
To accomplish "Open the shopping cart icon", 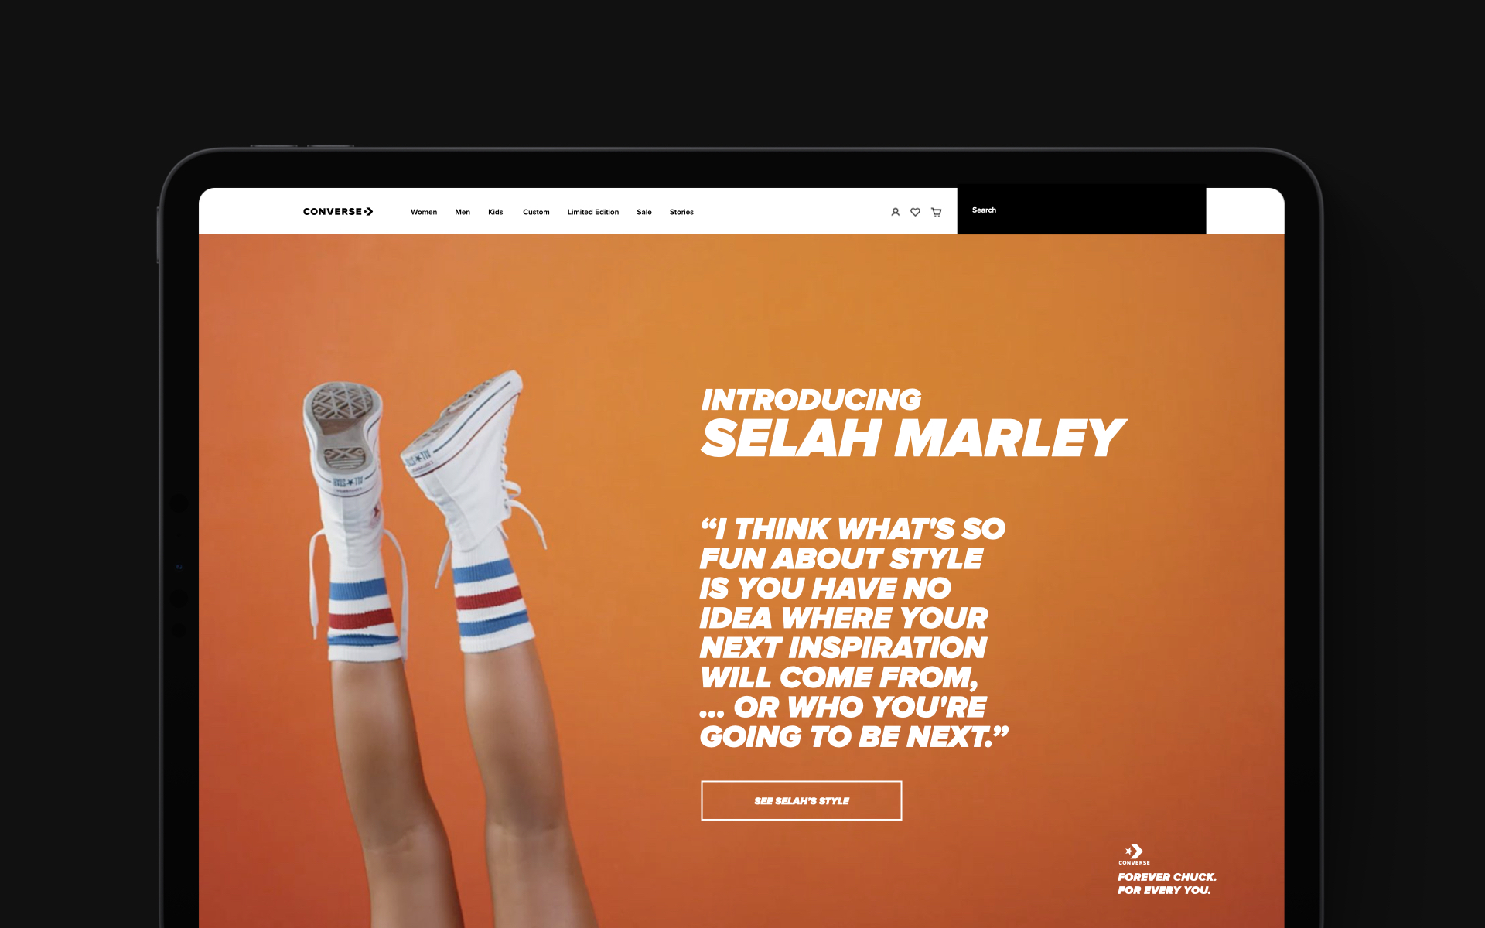I will (x=936, y=212).
